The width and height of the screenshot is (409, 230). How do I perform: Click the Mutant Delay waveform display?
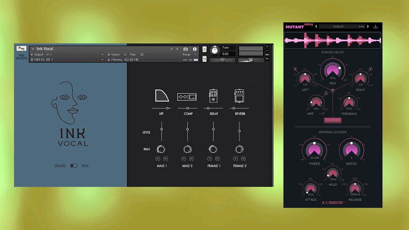pos(333,40)
